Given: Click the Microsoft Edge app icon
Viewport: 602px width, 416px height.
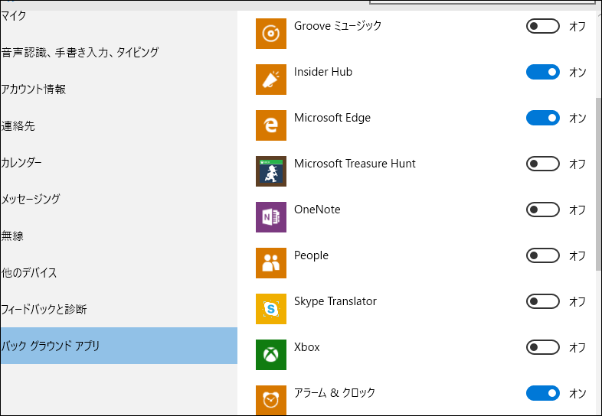Looking at the screenshot, I should pos(271,125).
